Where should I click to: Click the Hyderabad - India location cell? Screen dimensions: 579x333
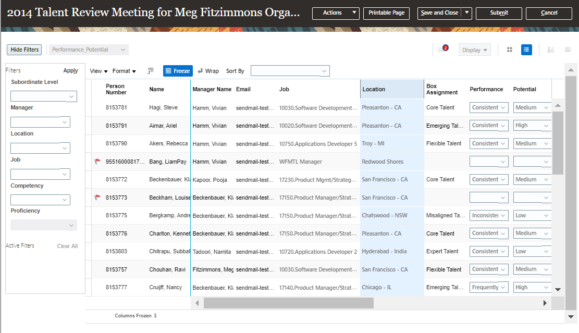click(x=384, y=251)
